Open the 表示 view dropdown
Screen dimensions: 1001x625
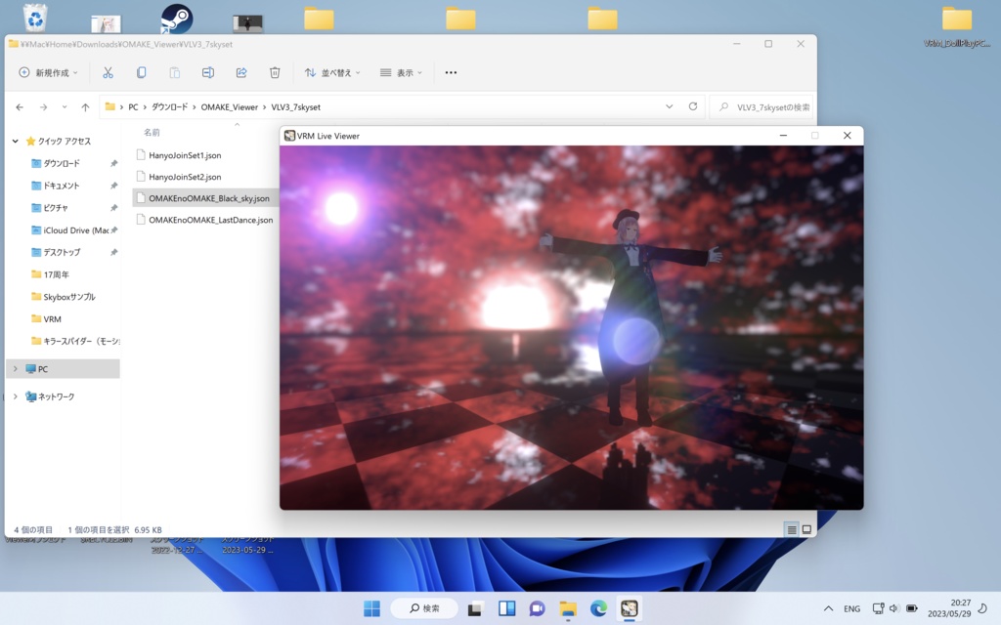click(401, 72)
